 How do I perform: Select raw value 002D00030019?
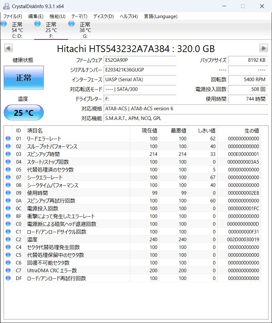click(x=243, y=240)
